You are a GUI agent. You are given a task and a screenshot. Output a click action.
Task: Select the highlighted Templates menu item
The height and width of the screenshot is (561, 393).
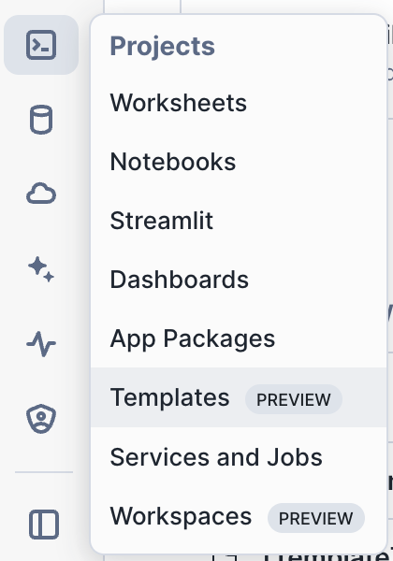click(x=239, y=397)
